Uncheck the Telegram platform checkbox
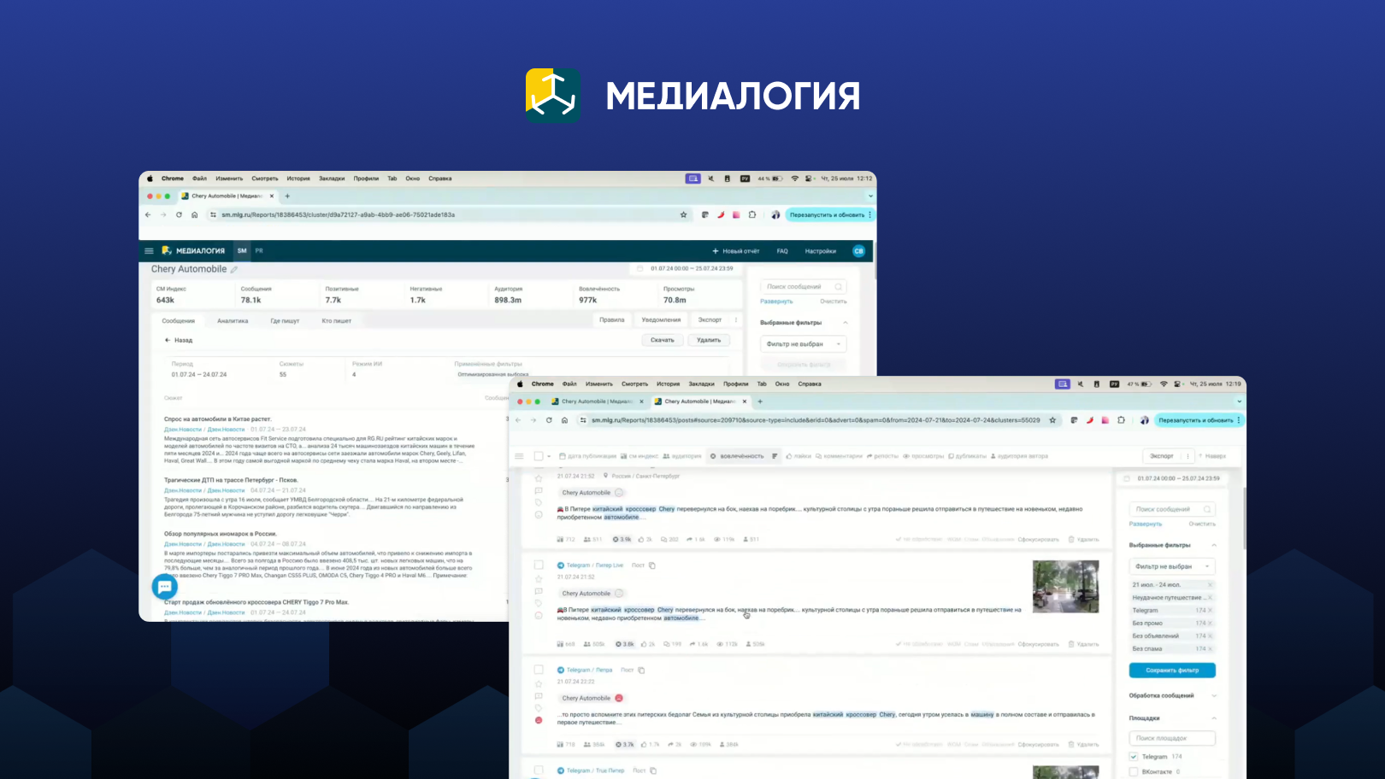 click(1134, 757)
